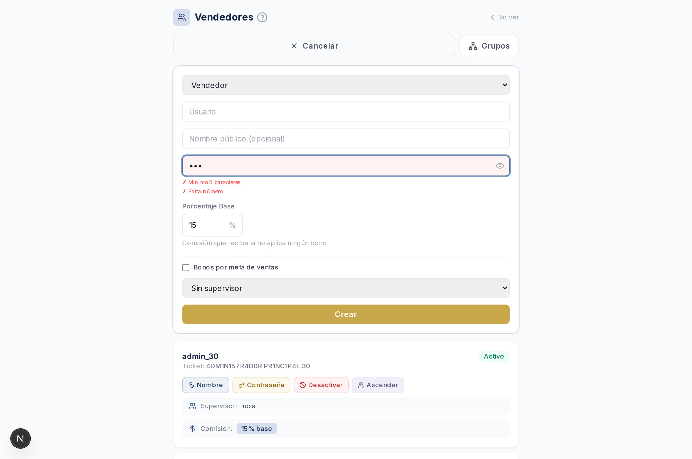Click the back chevron next to Volver
Viewport: 692px width, 459px height.
493,17
